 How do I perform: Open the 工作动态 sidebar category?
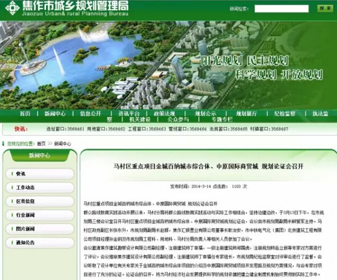tap(25, 187)
